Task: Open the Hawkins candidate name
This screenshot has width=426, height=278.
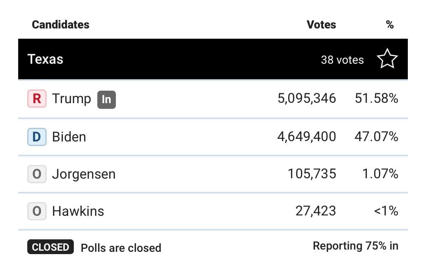Action: tap(78, 211)
